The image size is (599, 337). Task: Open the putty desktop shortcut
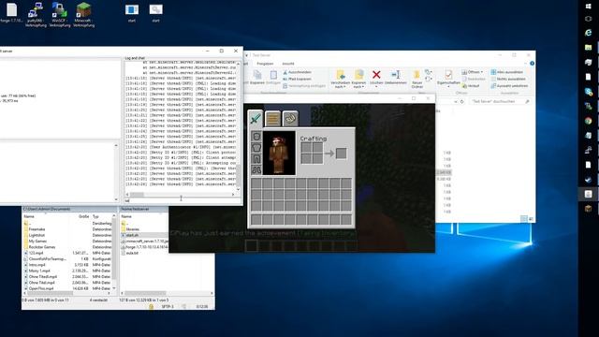36,15
